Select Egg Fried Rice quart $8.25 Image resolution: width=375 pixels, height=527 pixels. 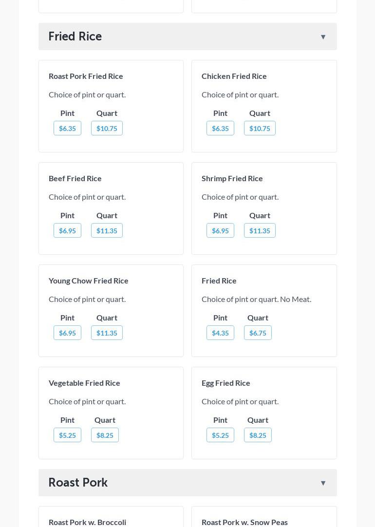point(258,435)
